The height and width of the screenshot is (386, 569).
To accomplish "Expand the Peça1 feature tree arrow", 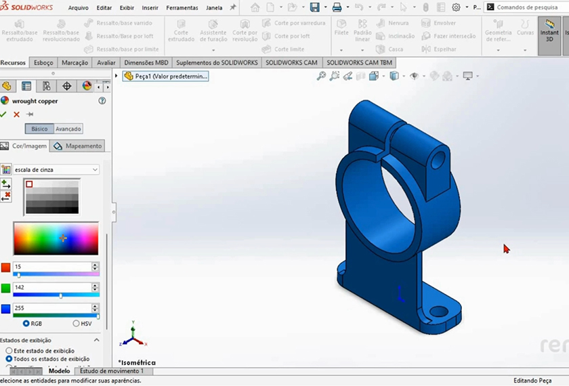I will click(x=117, y=77).
